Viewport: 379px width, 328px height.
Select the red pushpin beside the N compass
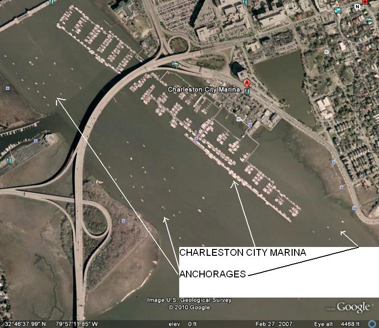tap(365, 2)
